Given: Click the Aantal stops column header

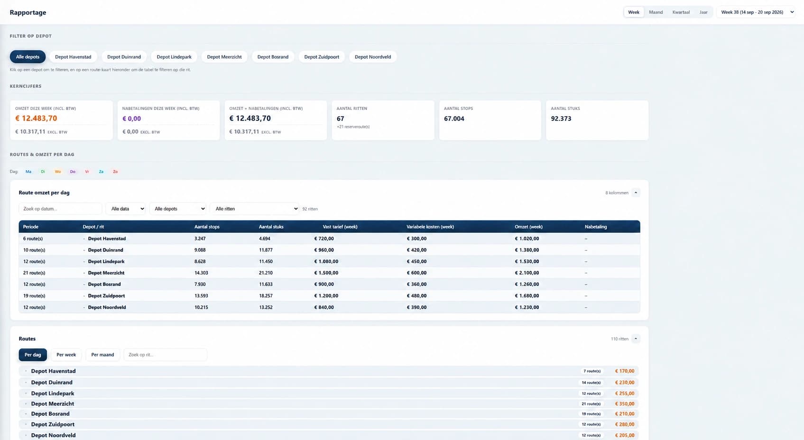Looking at the screenshot, I should click(x=207, y=227).
